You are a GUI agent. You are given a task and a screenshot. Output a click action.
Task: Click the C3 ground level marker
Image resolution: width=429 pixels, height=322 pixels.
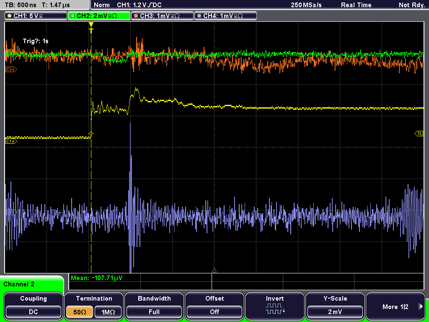point(11,70)
